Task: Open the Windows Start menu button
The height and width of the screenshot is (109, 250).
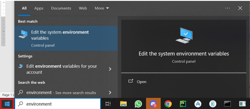Action: point(7,104)
